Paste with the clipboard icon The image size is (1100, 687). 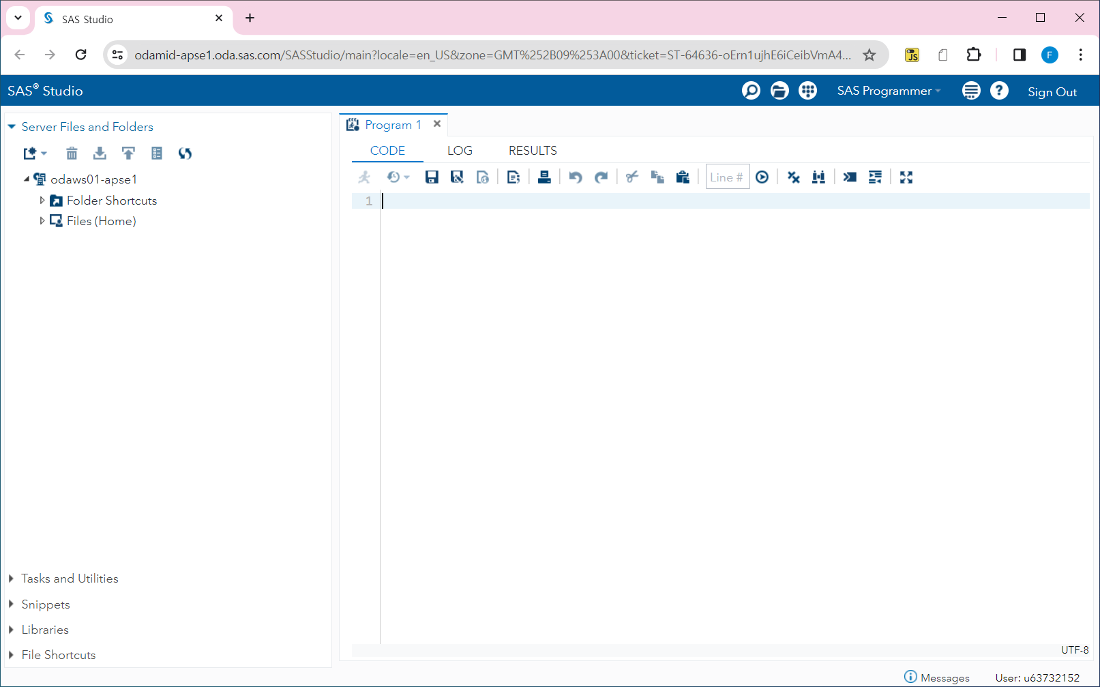(x=683, y=177)
